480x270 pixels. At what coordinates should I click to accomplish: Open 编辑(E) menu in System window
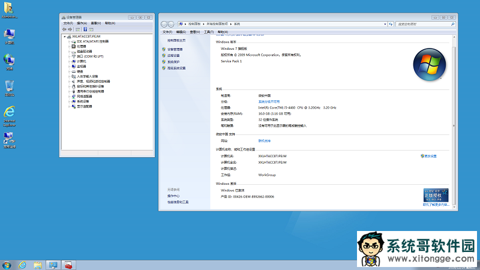coord(181,32)
